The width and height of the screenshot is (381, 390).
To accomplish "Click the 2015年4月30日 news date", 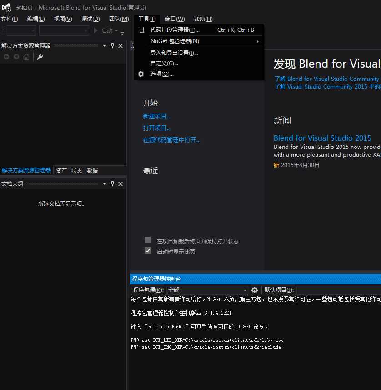I will 300,165.
